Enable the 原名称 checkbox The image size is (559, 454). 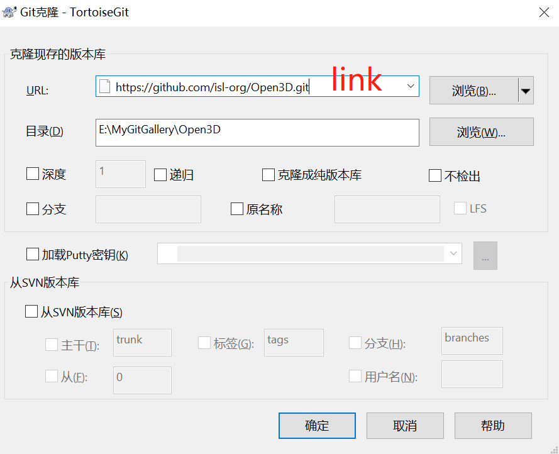tap(237, 209)
